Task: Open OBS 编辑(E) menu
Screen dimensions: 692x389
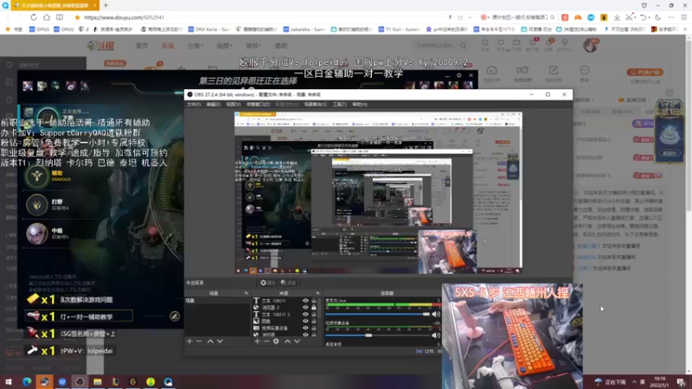Action: pyautogui.click(x=213, y=105)
